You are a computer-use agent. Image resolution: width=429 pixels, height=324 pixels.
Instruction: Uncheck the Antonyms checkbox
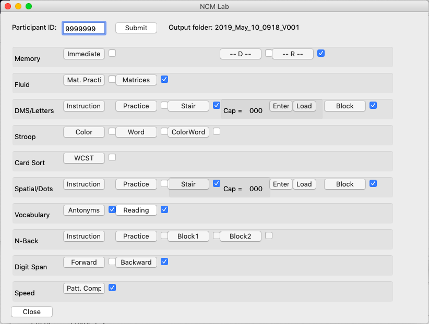coord(112,209)
